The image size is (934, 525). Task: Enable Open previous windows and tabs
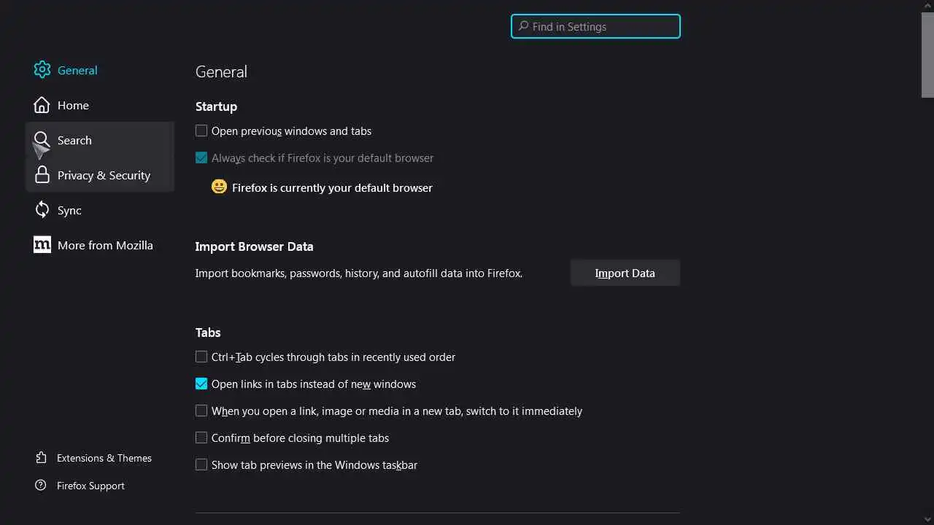tap(201, 131)
